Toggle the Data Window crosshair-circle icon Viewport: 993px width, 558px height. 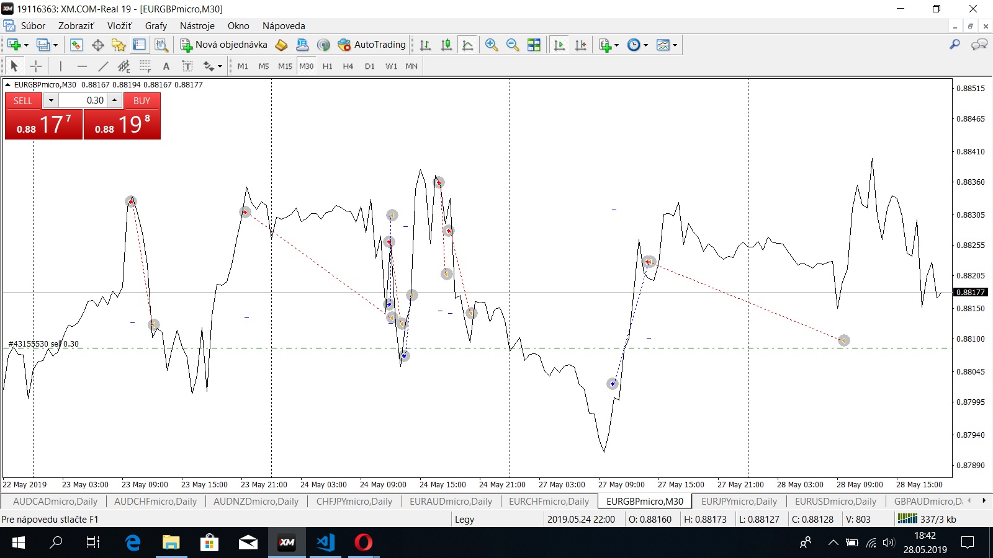click(97, 45)
